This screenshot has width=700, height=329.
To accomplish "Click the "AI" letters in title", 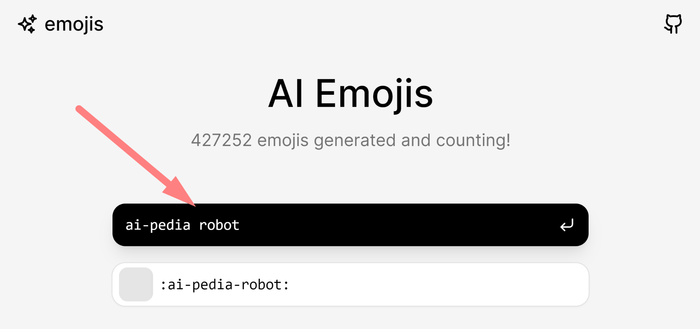I will [x=286, y=94].
